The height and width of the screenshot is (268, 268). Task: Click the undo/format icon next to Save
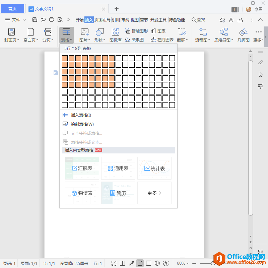click(43, 20)
